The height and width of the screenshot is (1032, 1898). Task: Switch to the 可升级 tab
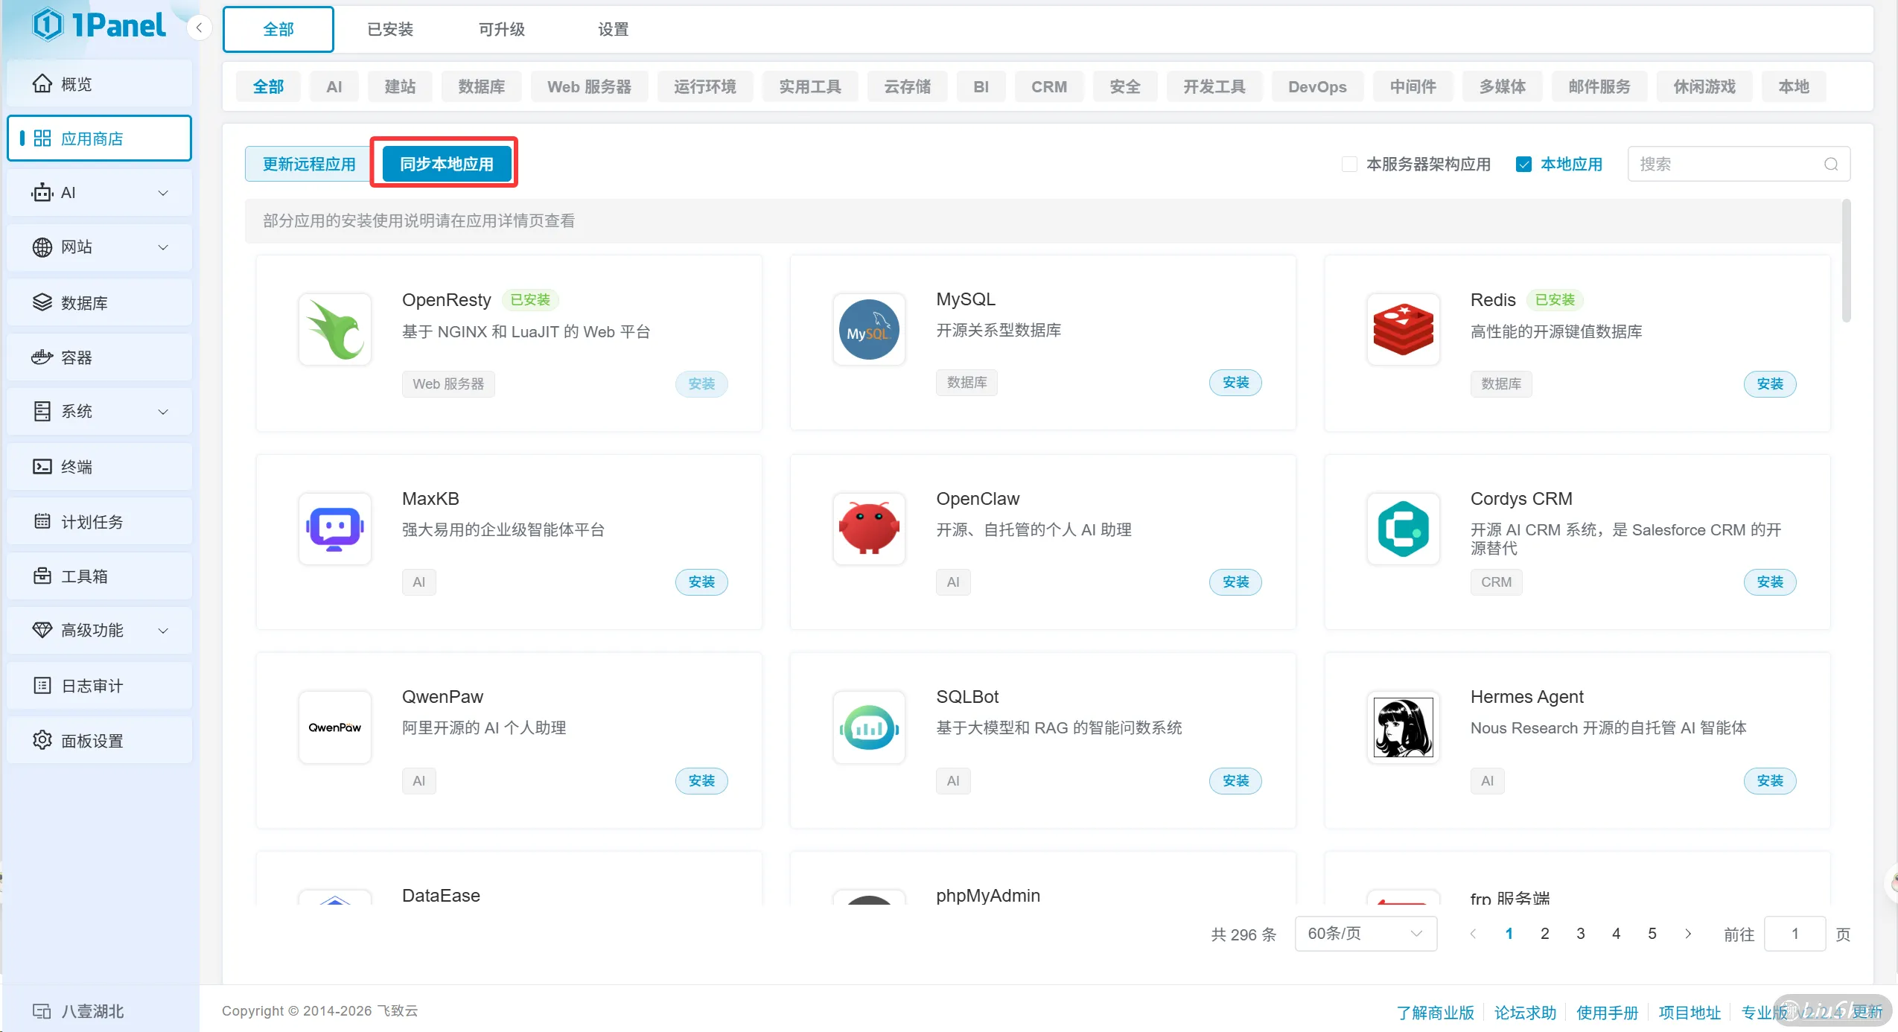502,29
